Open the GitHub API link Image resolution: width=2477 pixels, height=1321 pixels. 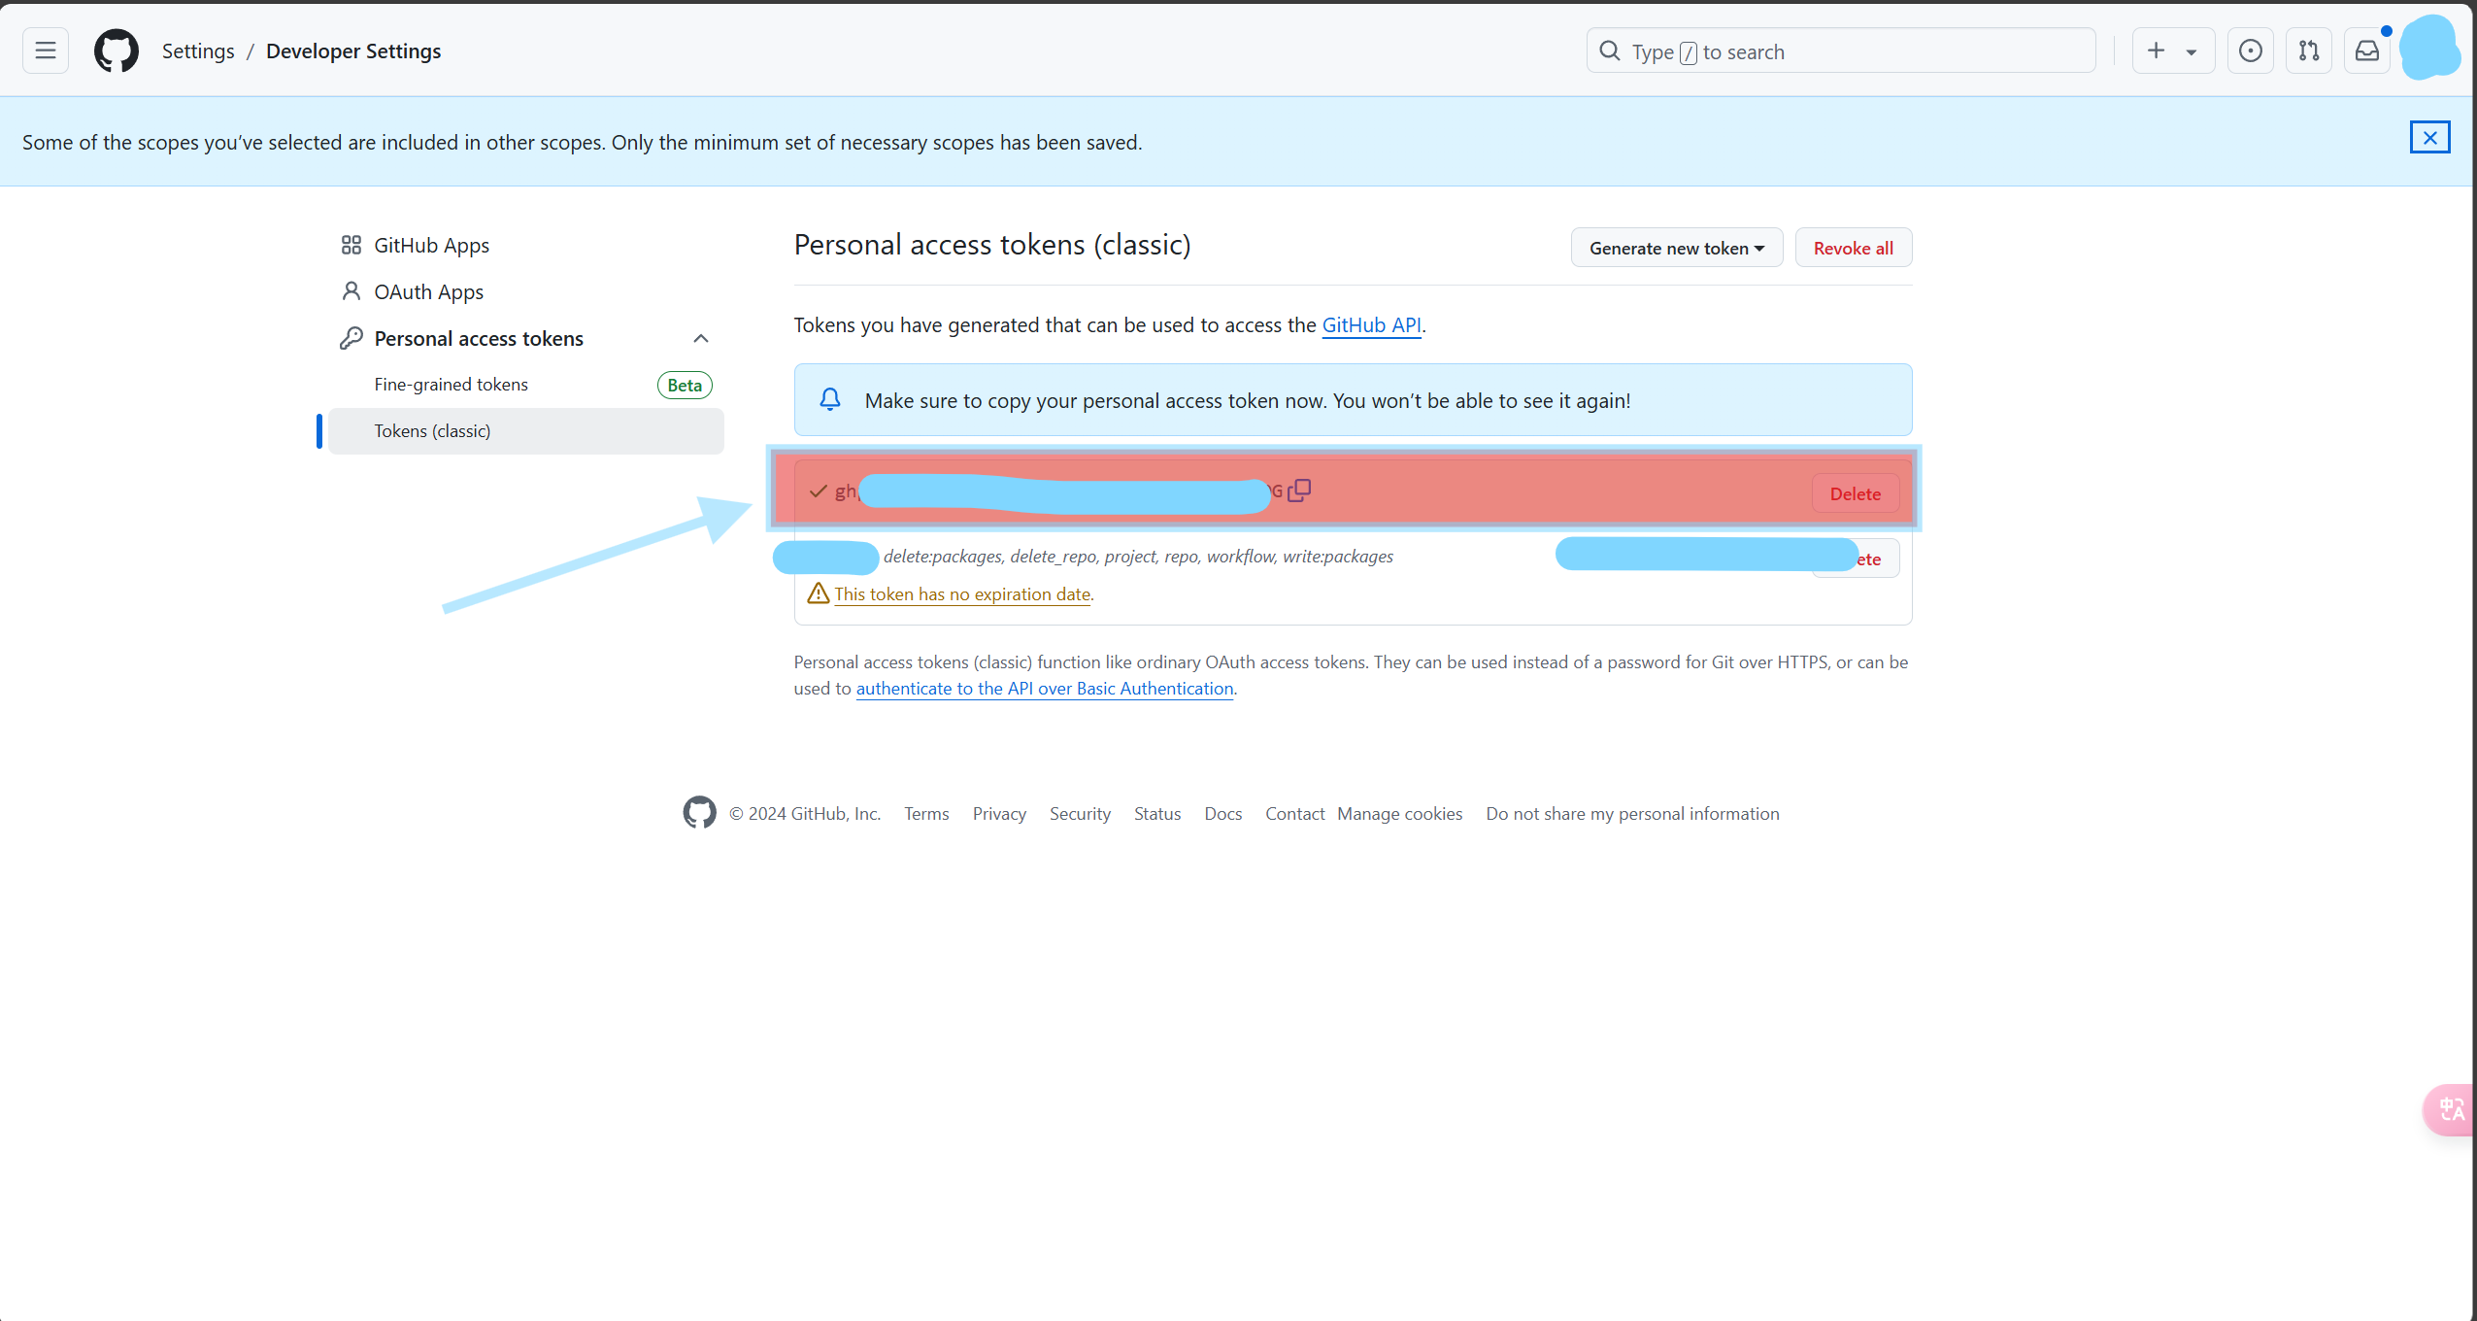coord(1371,325)
